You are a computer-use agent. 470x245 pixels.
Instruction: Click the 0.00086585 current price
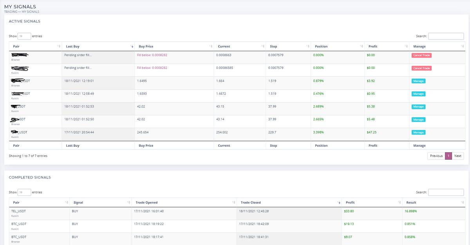point(225,68)
